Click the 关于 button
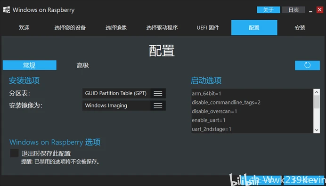326x186 pixels. click(269, 10)
